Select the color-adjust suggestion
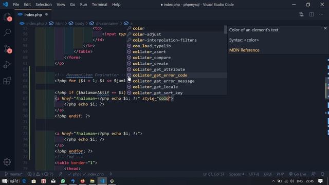329x185 pixels. tap(176, 34)
